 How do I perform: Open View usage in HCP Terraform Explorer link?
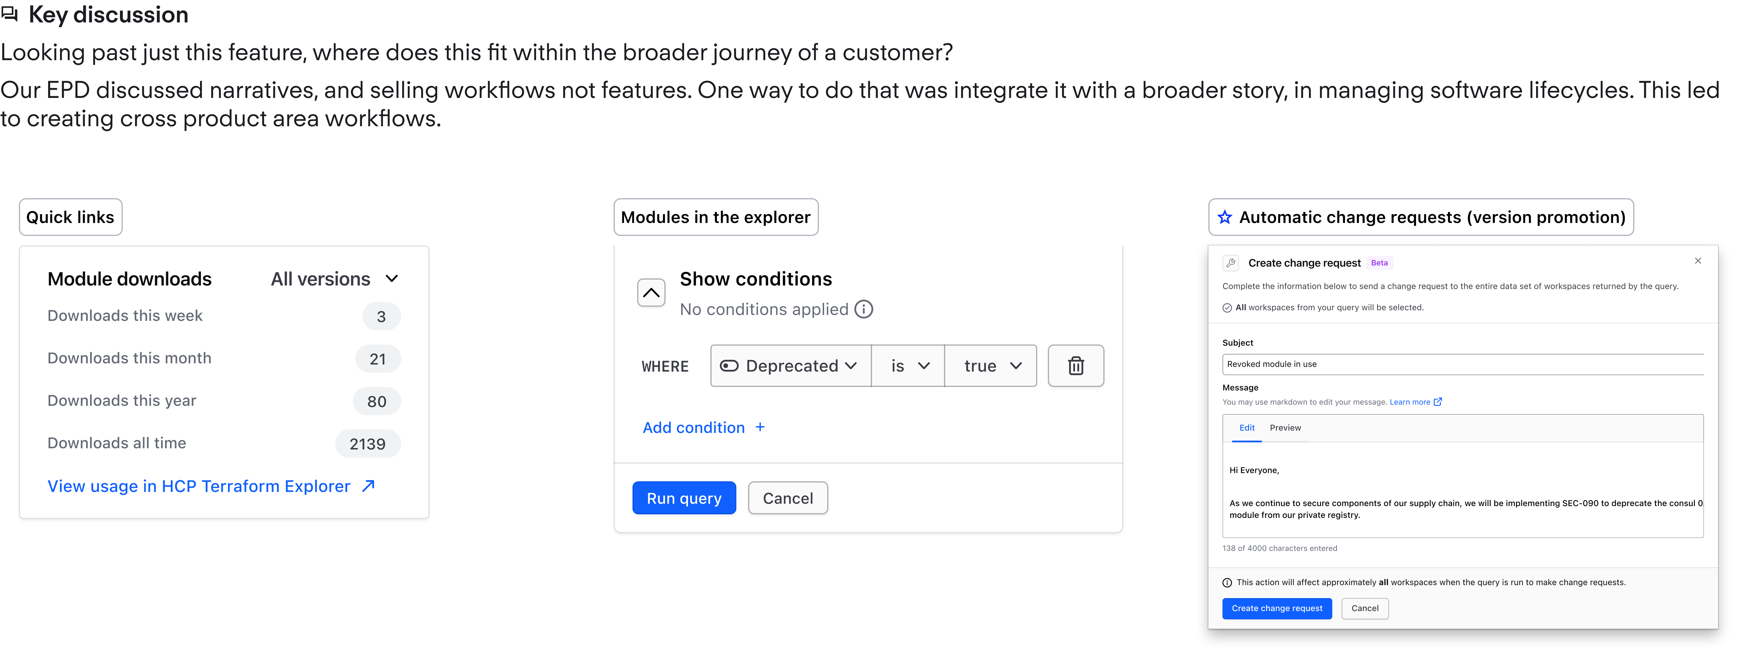[x=199, y=486]
